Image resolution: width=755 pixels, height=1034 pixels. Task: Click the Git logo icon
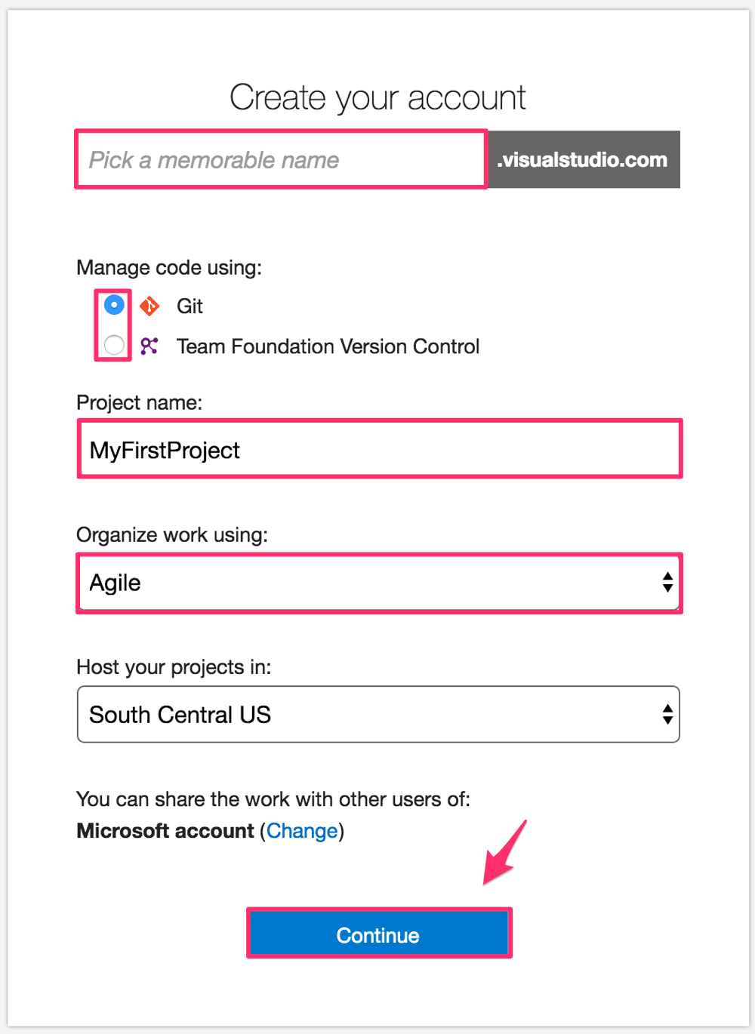point(149,306)
